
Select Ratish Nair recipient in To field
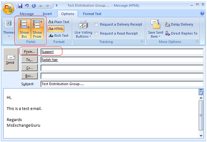50,60
